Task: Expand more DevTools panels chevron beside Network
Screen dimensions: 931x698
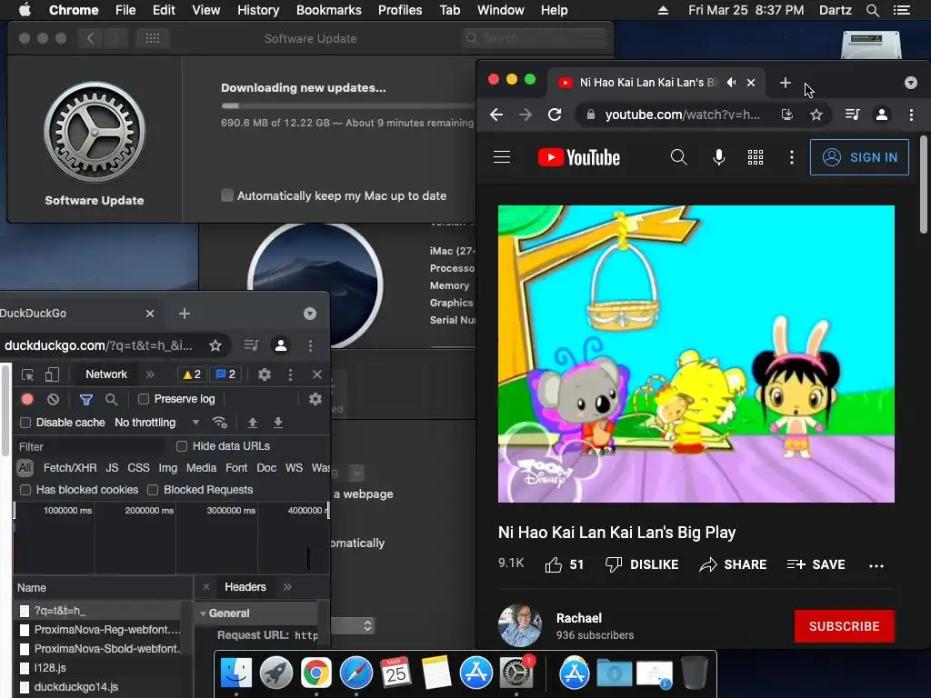Action: pos(150,374)
